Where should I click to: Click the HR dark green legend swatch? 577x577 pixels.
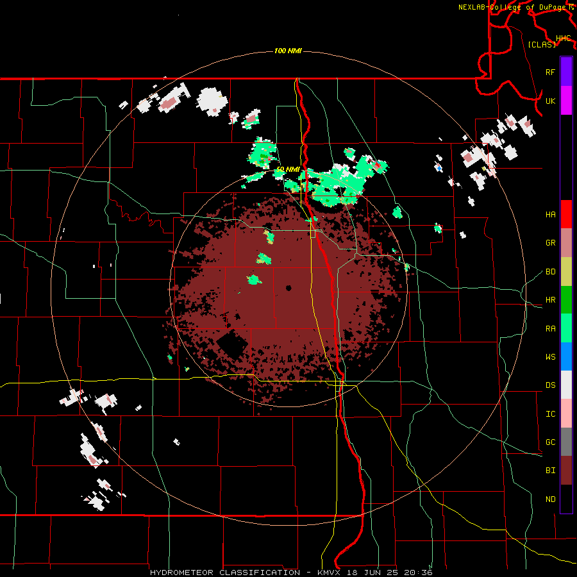tap(566, 300)
